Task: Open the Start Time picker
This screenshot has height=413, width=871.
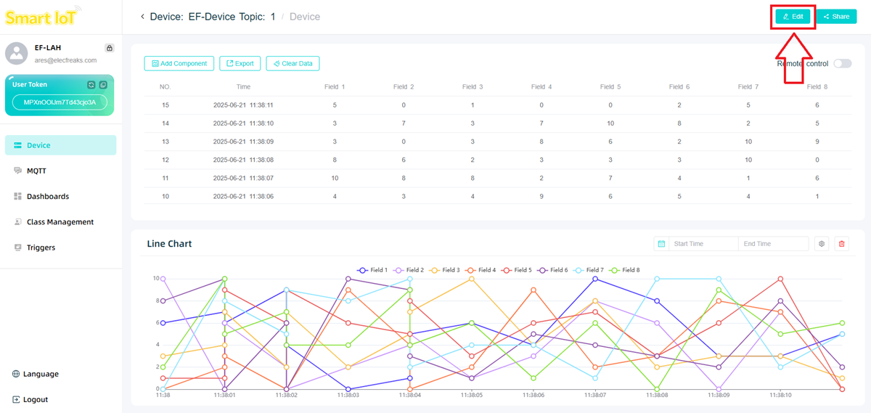Action: 701,244
